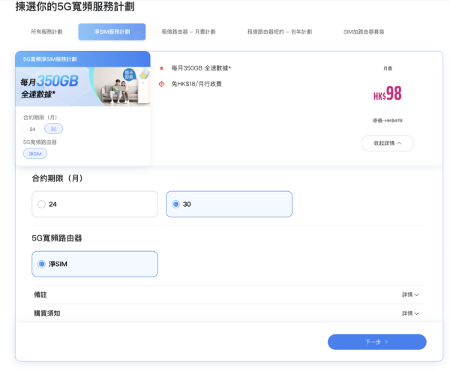Select the 30-month contract radio option

coord(229,204)
